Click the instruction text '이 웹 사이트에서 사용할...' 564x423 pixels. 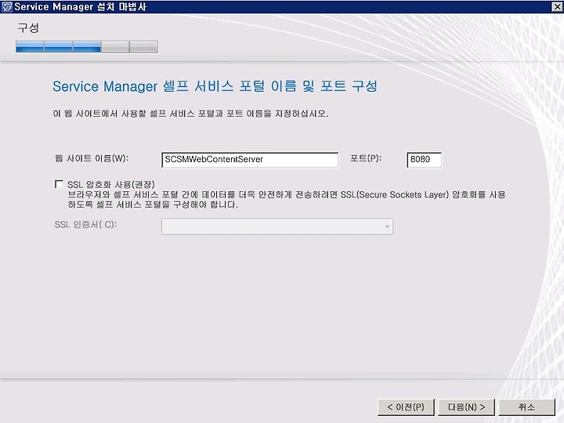190,114
